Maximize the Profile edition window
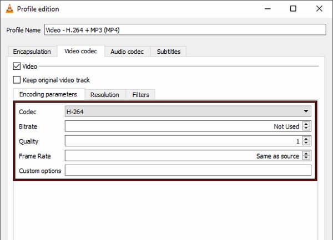 pyautogui.click(x=293, y=9)
